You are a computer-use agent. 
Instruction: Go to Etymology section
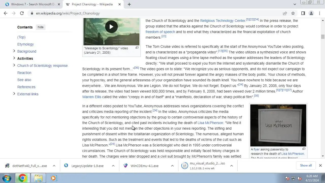25,44
